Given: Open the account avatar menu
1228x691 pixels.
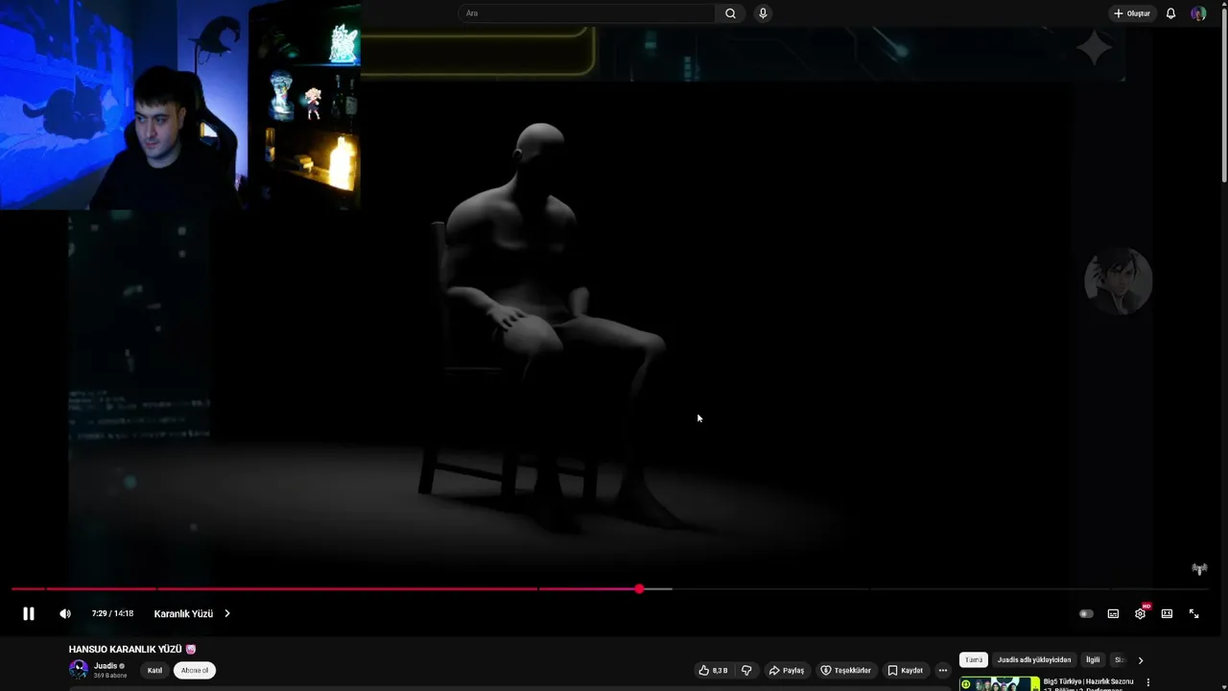Looking at the screenshot, I should point(1198,13).
